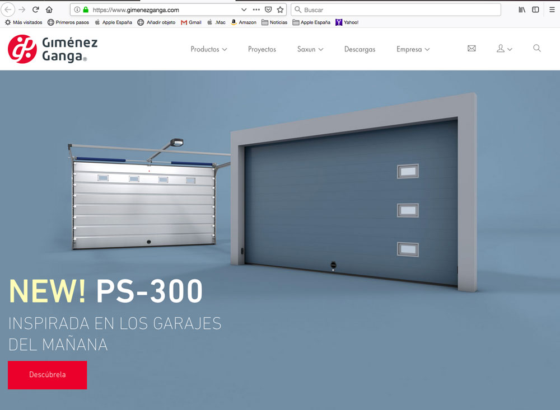The width and height of the screenshot is (560, 410).
Task: Reload the page with the refresh icon
Action: click(35, 10)
